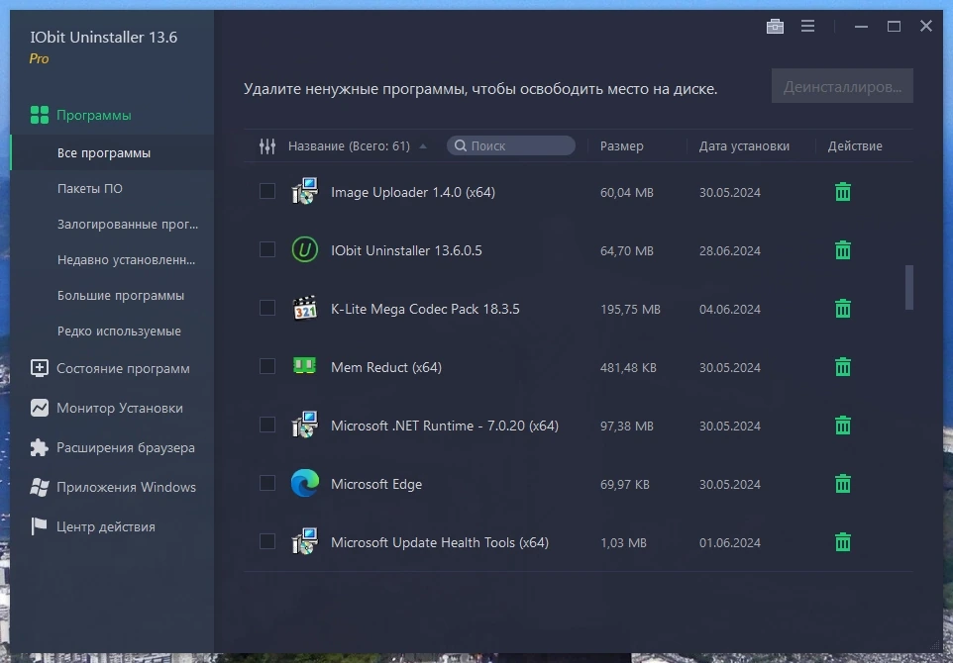
Task: Click the green IObit Uninstaller program icon
Action: pyautogui.click(x=304, y=249)
